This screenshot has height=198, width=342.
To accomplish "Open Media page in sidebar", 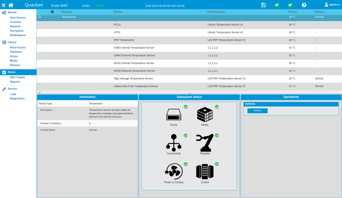I will (x=14, y=61).
